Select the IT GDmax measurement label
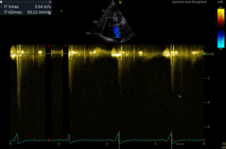Viewport: 226px width, 149px height. click(13, 12)
